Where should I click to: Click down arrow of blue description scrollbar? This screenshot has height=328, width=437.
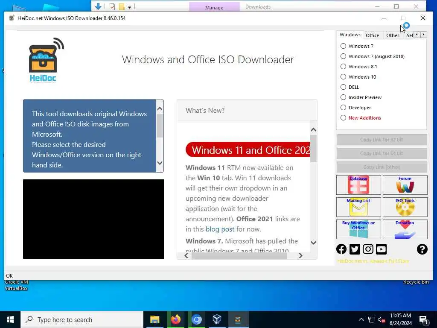(x=160, y=163)
